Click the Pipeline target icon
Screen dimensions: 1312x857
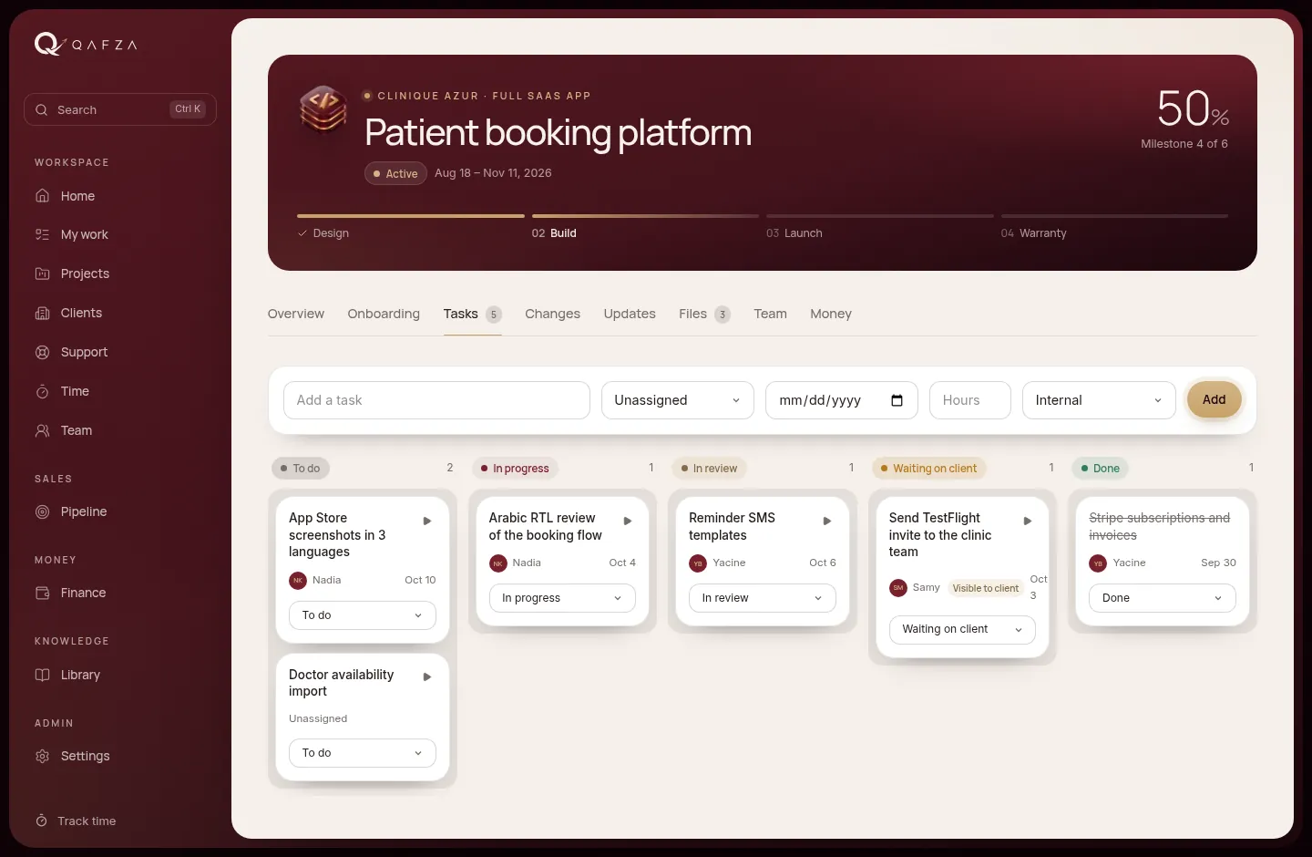[42, 511]
